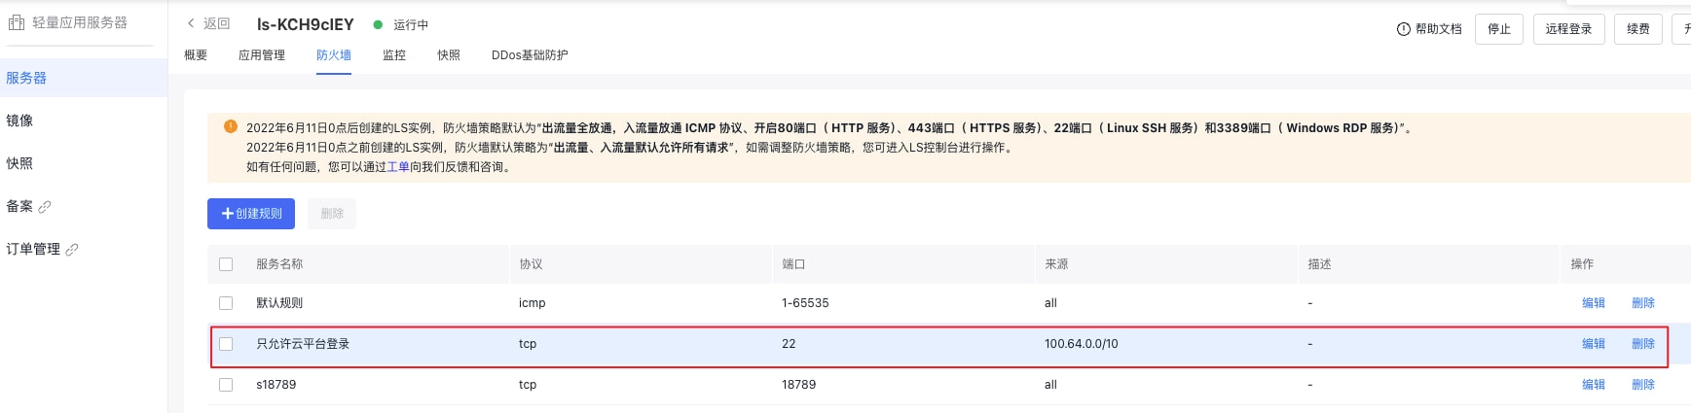Click the 远程登录 button
The width and height of the screenshot is (1691, 413).
tap(1568, 29)
